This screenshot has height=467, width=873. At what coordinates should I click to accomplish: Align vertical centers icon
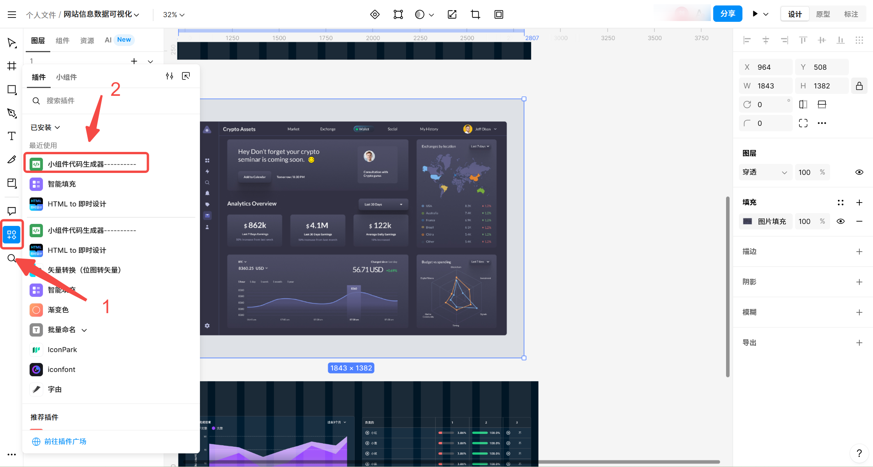pos(822,40)
